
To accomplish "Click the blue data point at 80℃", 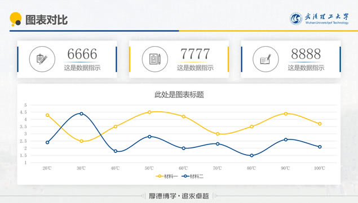I will coord(251,156).
